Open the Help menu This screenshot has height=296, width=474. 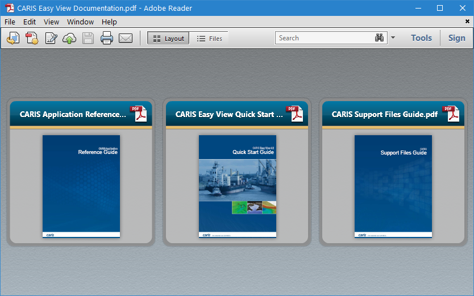109,22
